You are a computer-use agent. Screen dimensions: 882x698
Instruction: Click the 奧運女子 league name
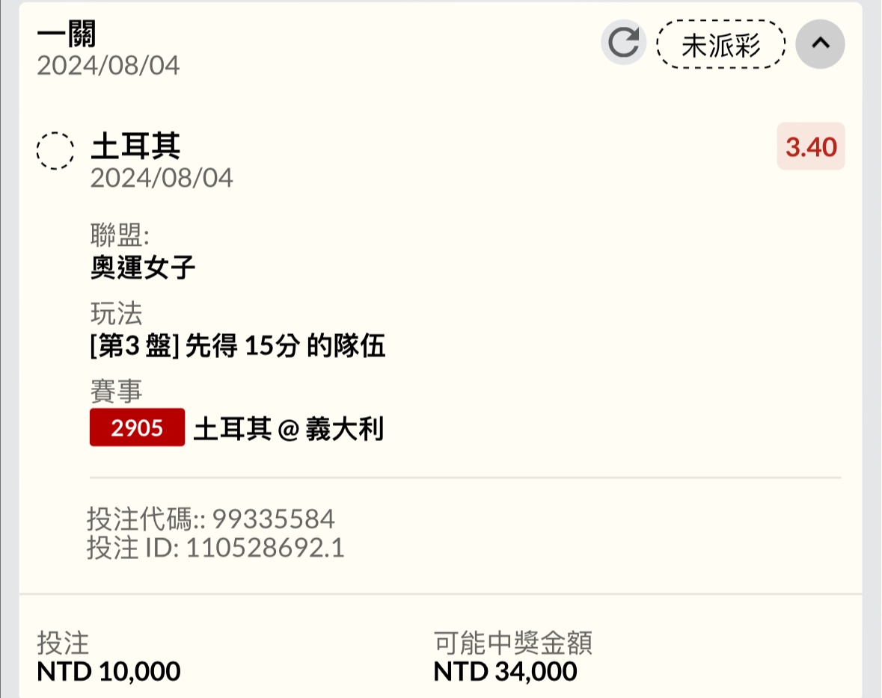pyautogui.click(x=143, y=267)
